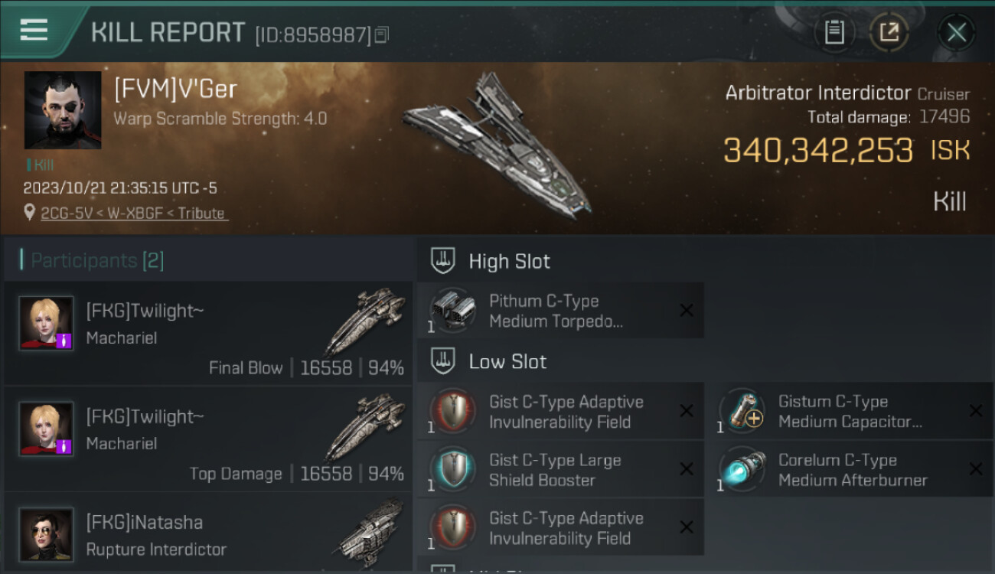Open V'Ger's character portrait
The width and height of the screenshot is (995, 574).
click(x=63, y=110)
